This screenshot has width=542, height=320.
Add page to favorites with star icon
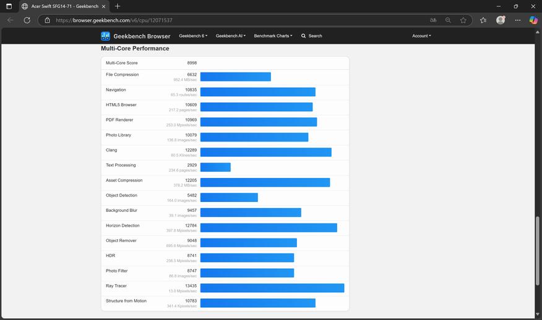tap(463, 20)
